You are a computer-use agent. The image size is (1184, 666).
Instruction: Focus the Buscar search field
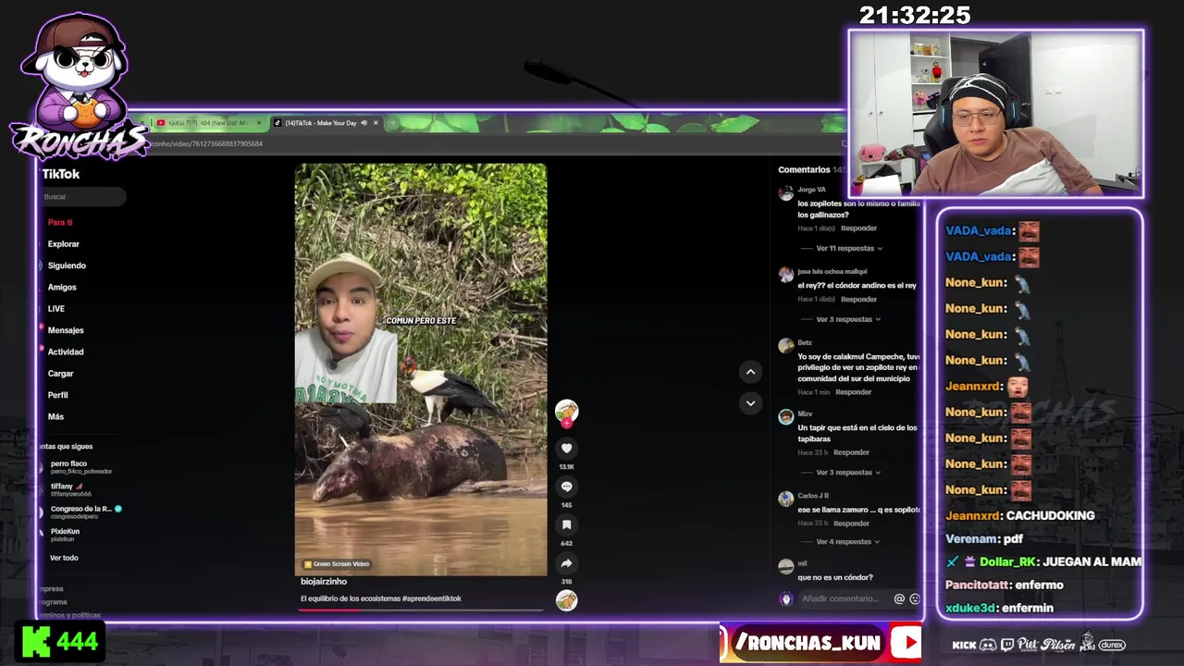click(x=82, y=197)
